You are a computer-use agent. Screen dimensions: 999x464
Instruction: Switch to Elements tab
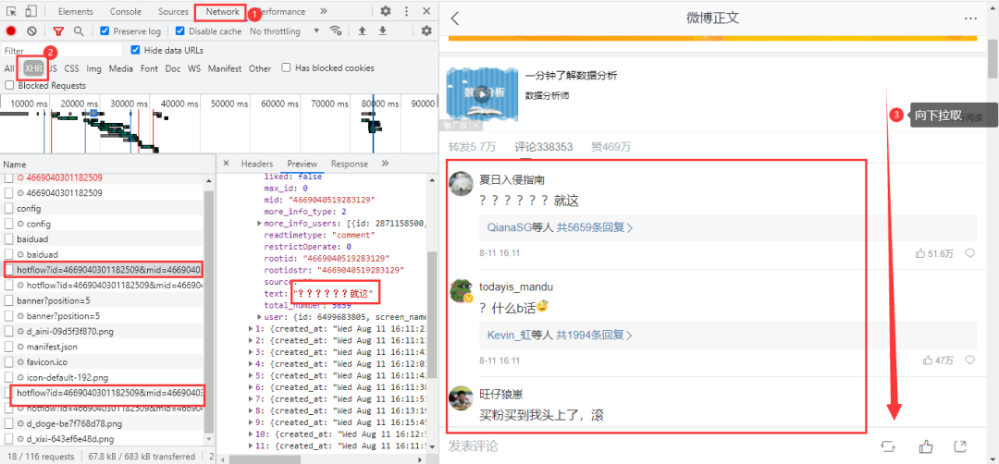click(x=75, y=11)
